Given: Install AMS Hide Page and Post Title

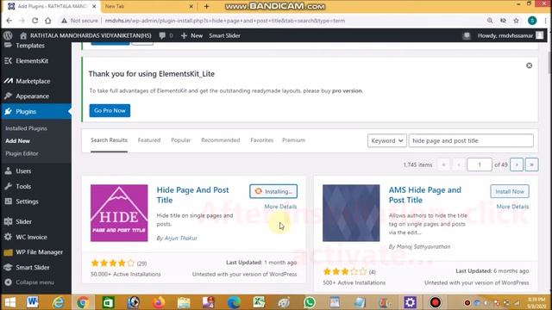Looking at the screenshot, I should click(510, 191).
